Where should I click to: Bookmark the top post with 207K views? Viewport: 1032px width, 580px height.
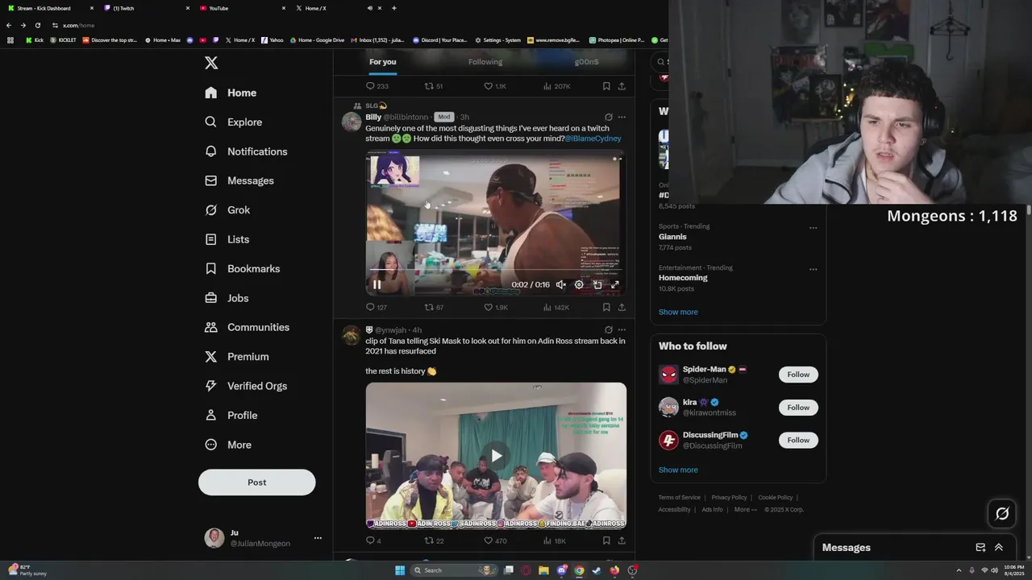coord(606,86)
